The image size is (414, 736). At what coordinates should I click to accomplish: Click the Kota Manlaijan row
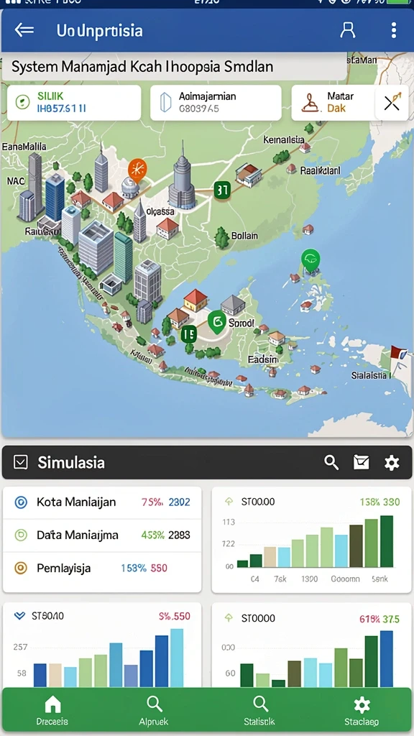click(x=102, y=502)
